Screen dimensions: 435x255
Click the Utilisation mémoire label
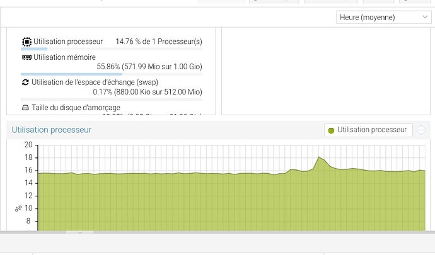(65, 57)
